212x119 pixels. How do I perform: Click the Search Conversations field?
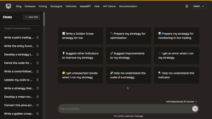click(21, 28)
